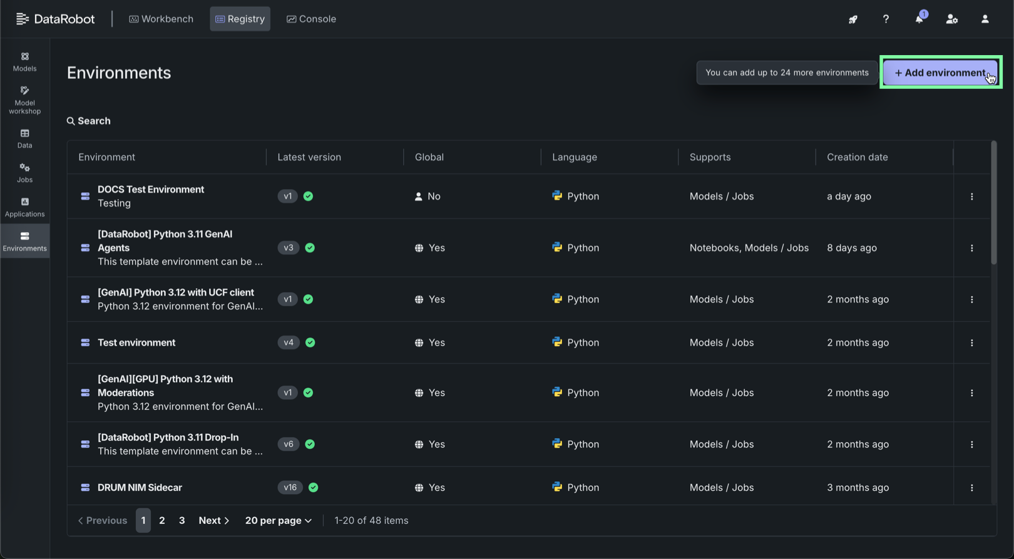Click the notifications bell icon
This screenshot has width=1014, height=559.
click(x=918, y=19)
